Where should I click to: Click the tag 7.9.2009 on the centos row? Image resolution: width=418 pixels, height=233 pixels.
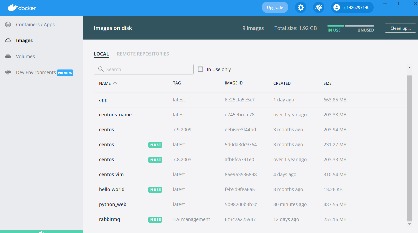(182, 130)
